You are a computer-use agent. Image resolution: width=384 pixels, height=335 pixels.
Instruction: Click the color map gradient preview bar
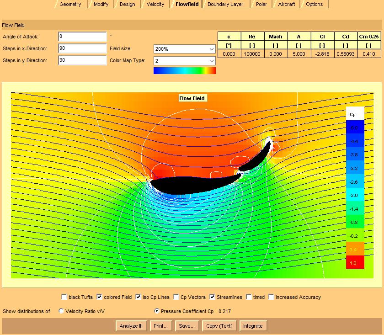click(184, 70)
